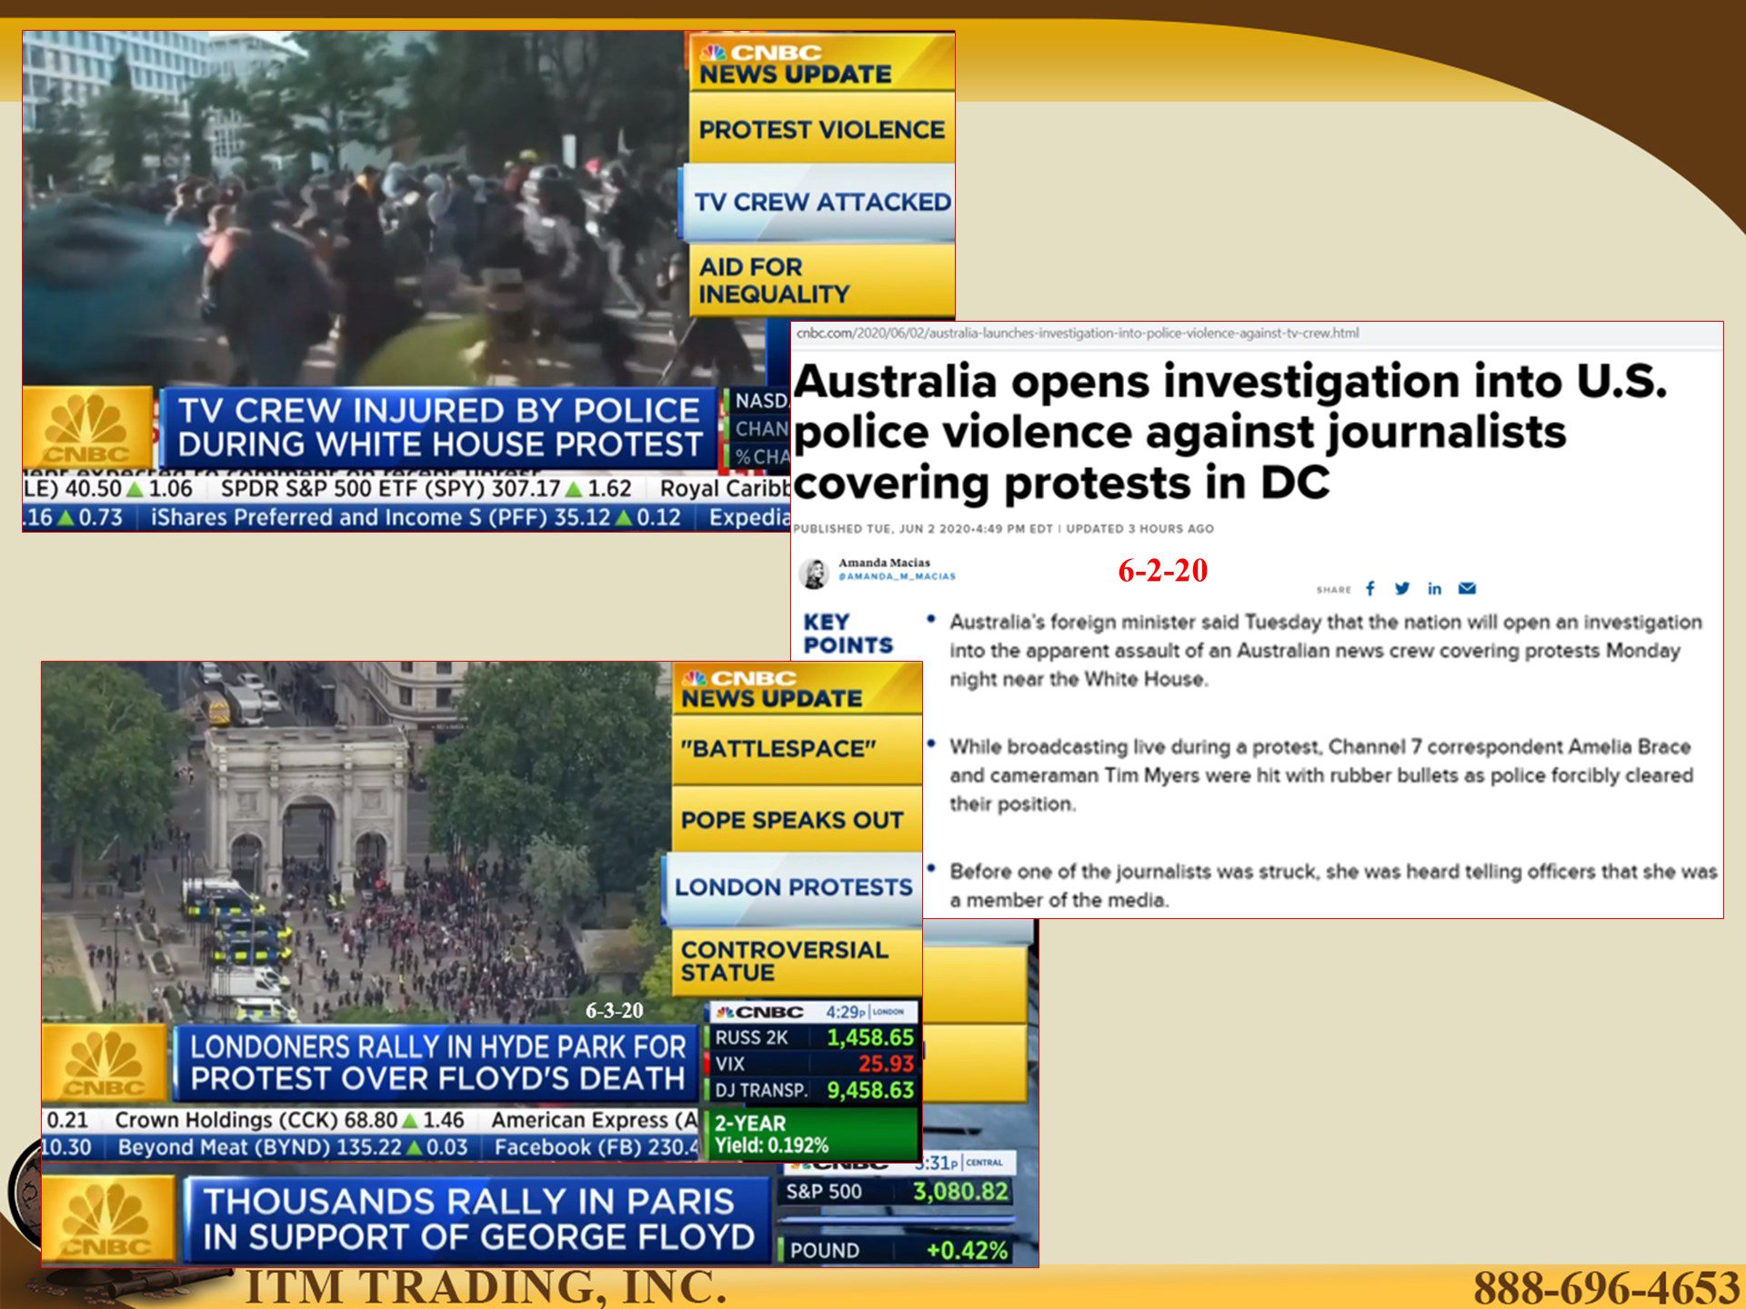Click American Express ticker entry
The height and width of the screenshot is (1309, 1746).
pos(595,1120)
